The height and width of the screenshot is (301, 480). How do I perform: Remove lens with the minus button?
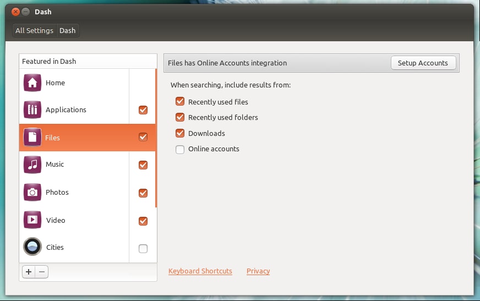42,272
